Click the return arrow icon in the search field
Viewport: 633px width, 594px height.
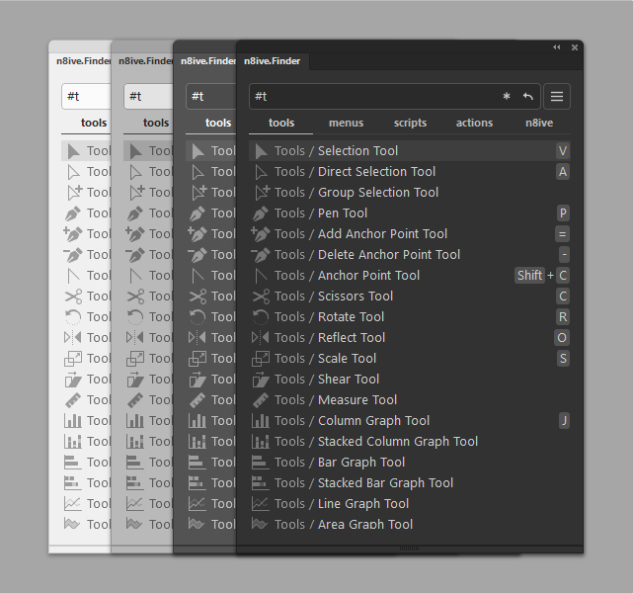click(x=528, y=97)
